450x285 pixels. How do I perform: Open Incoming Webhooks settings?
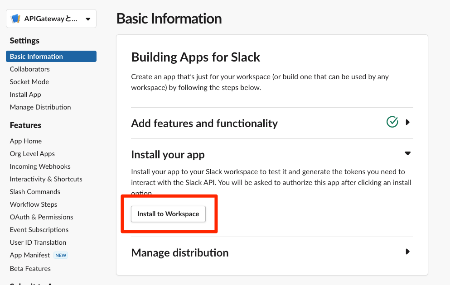point(40,166)
